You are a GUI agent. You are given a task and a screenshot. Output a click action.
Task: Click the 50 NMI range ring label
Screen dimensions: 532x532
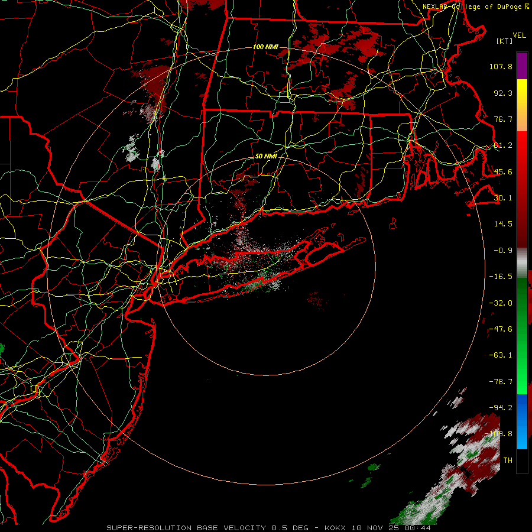[266, 157]
